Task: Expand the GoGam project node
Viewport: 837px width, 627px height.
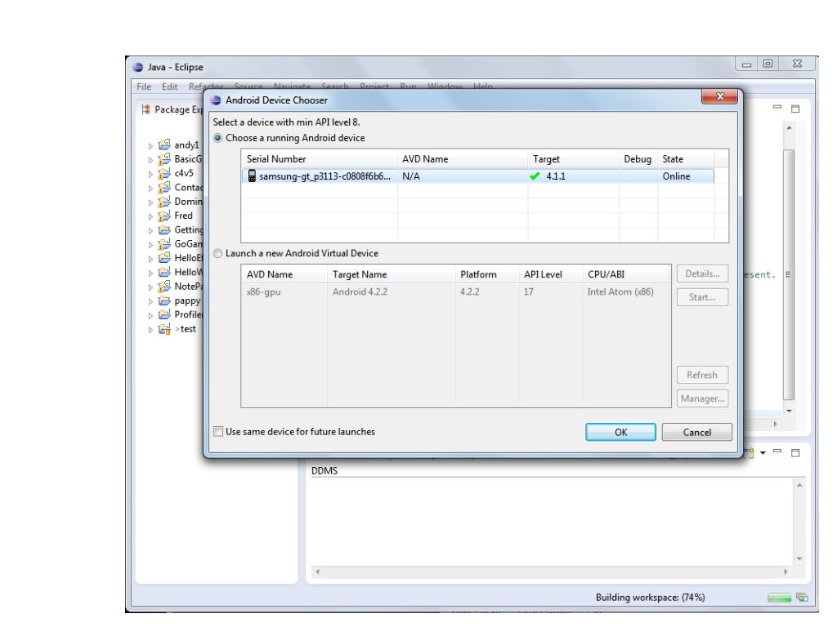Action: 150,245
